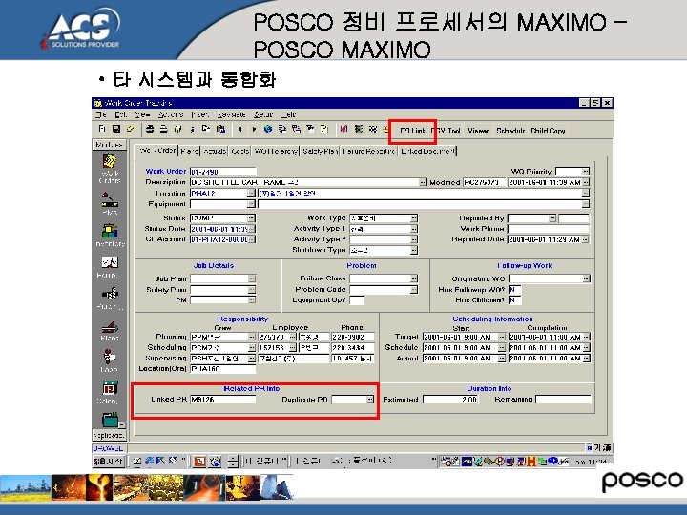Open the Location lookup button
Image resolution: width=687 pixels, height=515 pixels.
click(x=251, y=193)
